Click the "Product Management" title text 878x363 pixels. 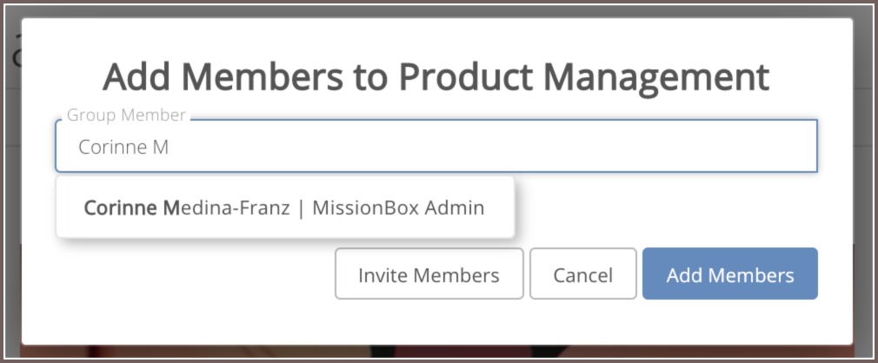tap(583, 77)
